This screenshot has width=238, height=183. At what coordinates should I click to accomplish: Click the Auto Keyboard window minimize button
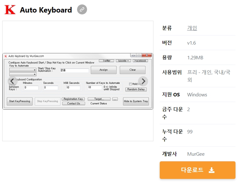[x=133, y=55]
